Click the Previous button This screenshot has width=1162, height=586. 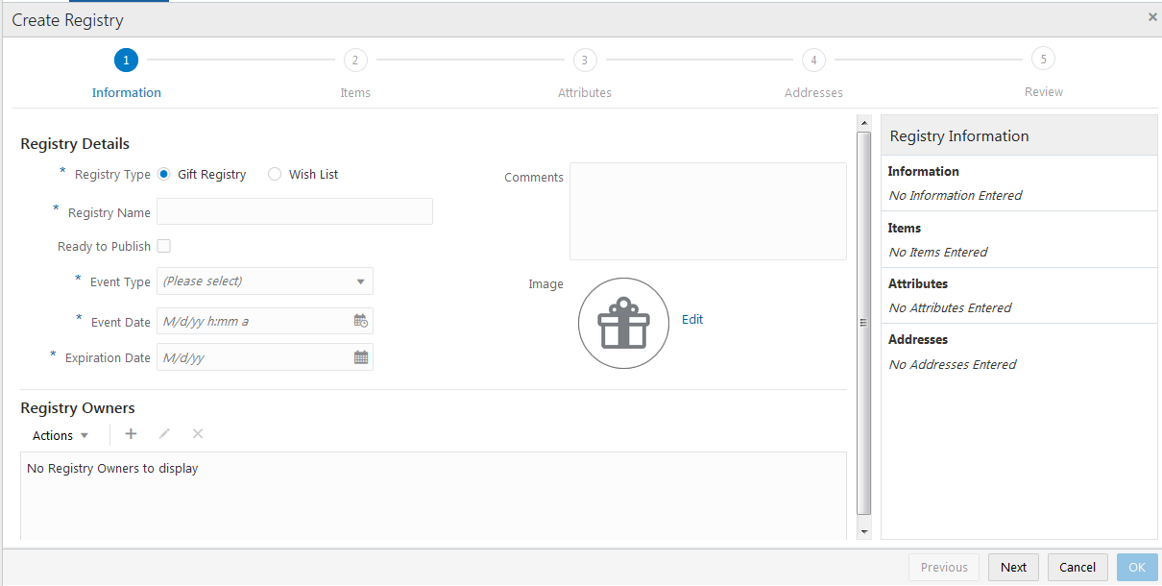click(944, 567)
